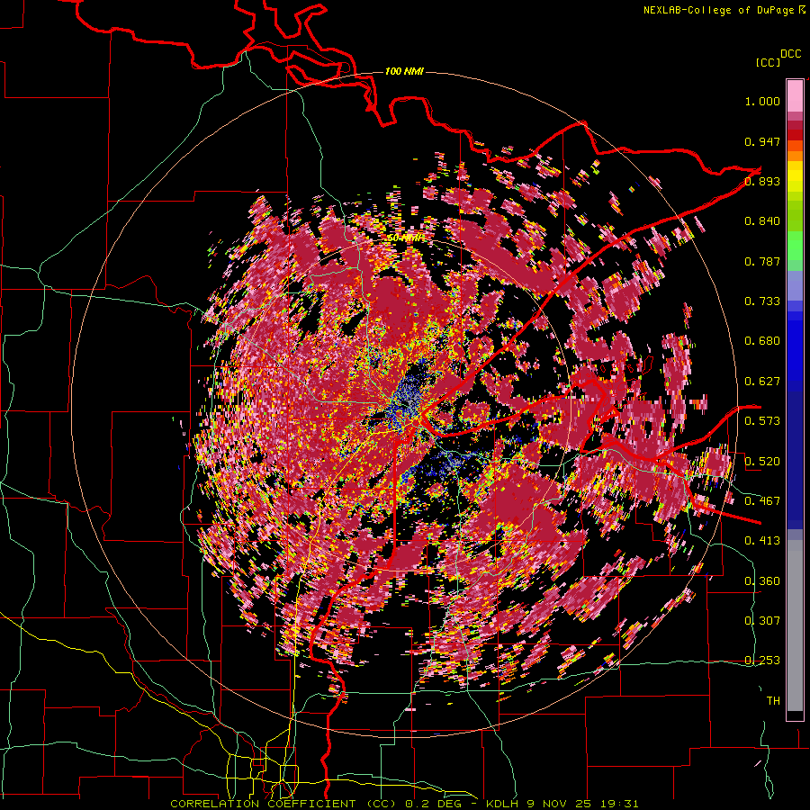Click the TH label near the color bar bottom
This screenshot has width=810, height=810.
pos(773,701)
